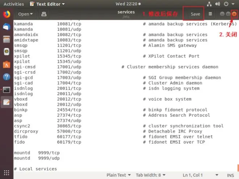Image resolution: width=239 pixels, height=179 pixels.
Task: Click the '10081/udp' port value
Action: point(69,29)
